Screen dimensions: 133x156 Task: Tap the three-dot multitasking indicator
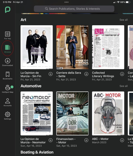(x=66, y=2)
